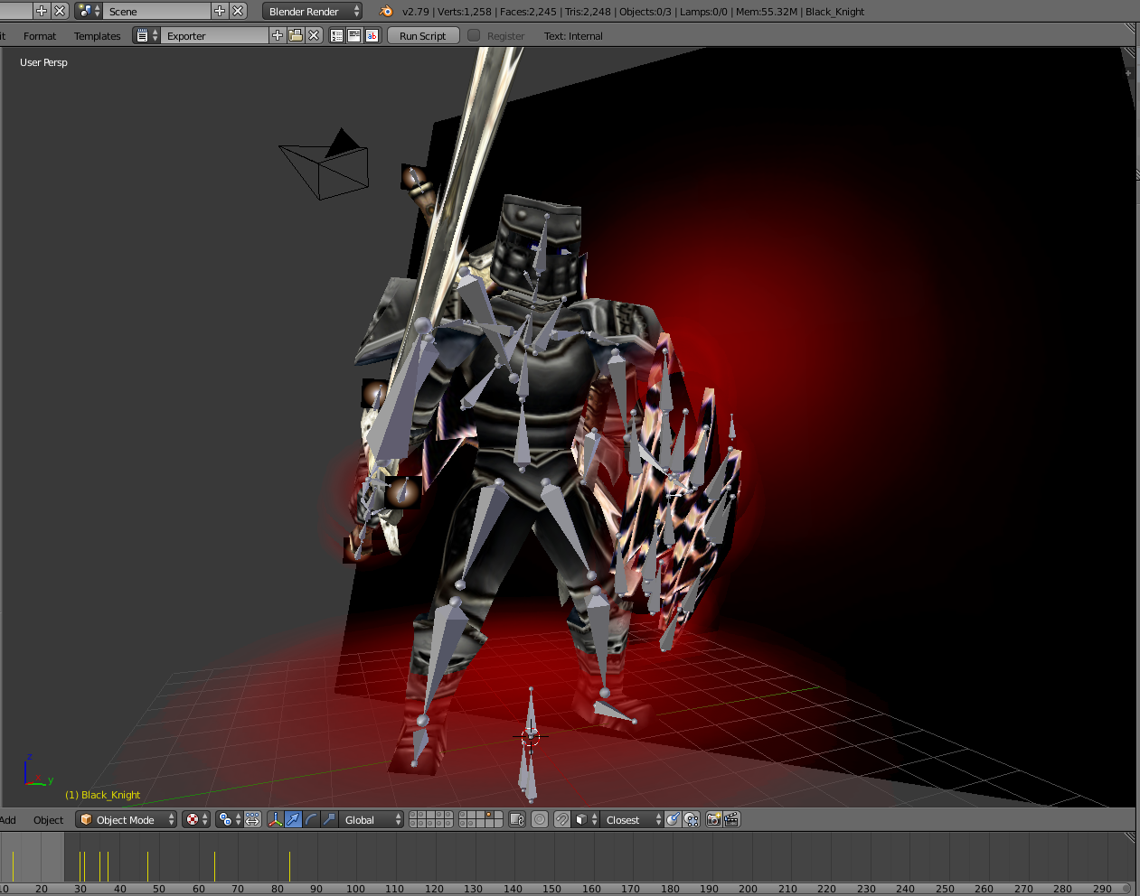The height and width of the screenshot is (896, 1140).
Task: Select the rotate manipulator arc
Action: click(311, 819)
